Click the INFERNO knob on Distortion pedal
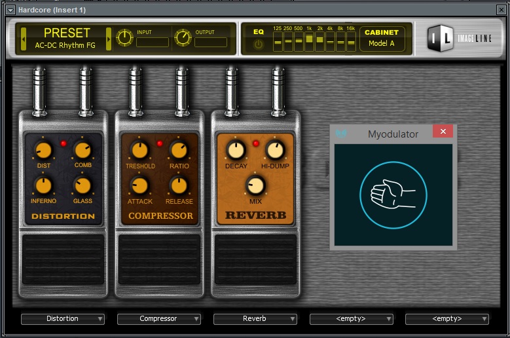This screenshot has width=510, height=338. coord(43,186)
